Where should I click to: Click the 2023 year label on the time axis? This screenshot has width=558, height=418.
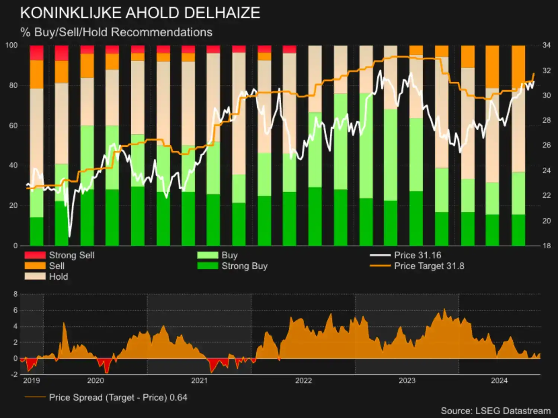tap(407, 381)
